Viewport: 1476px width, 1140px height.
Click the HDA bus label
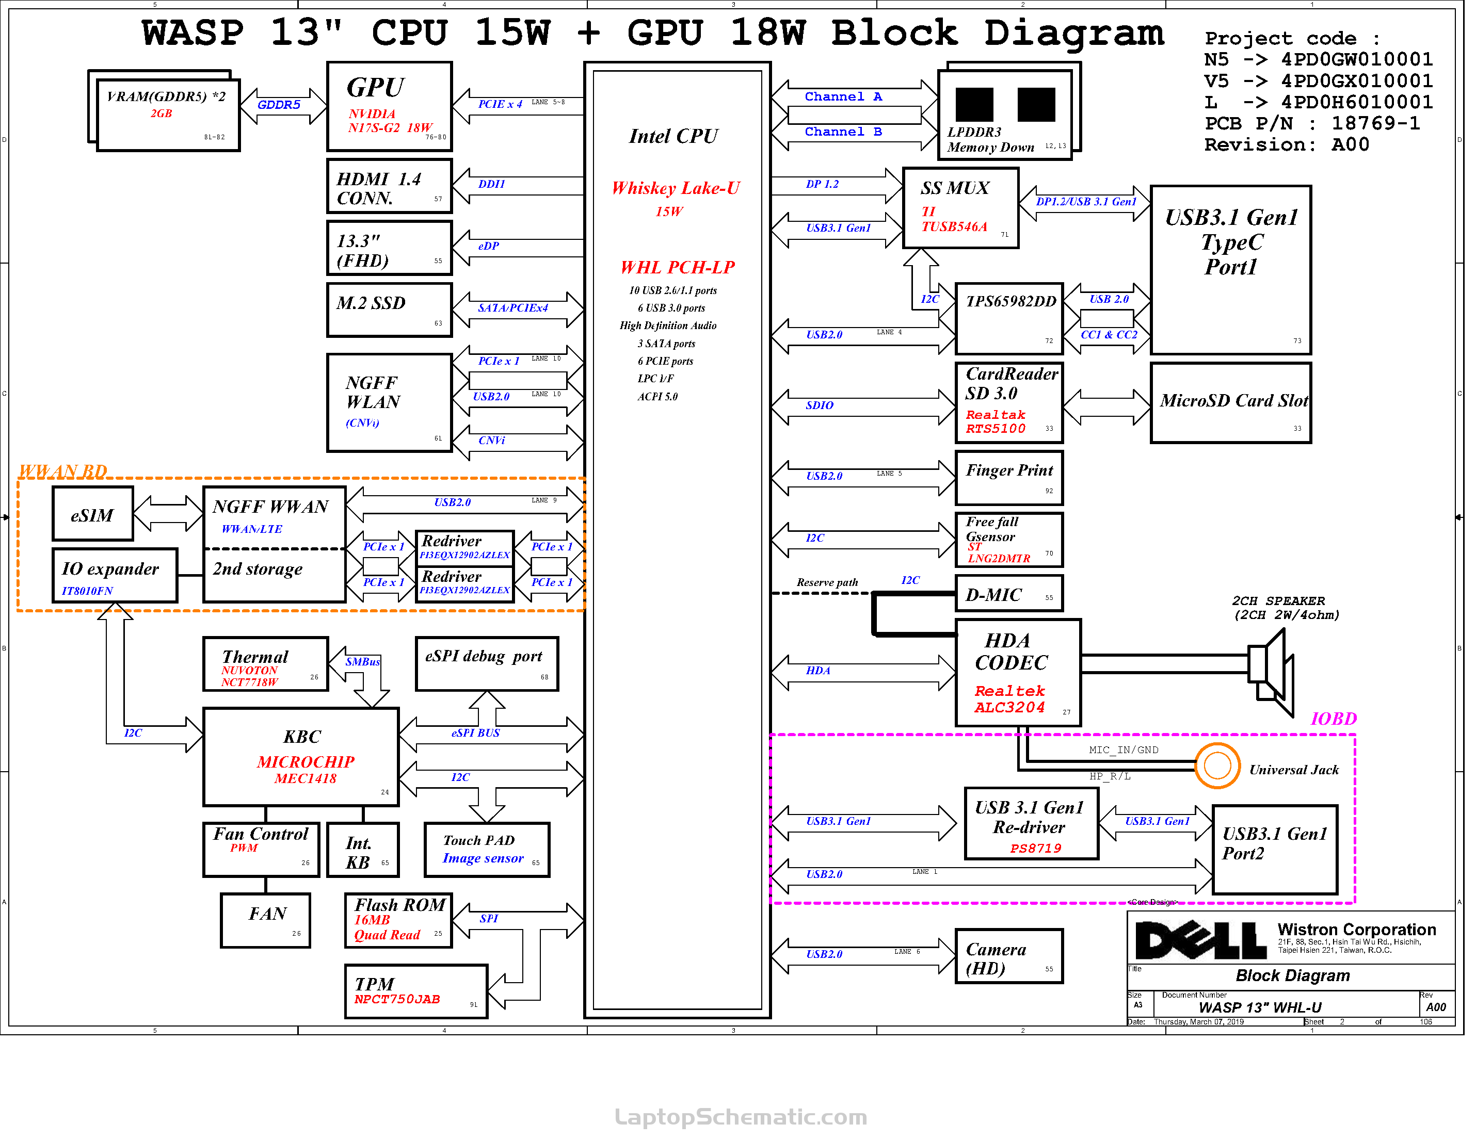818,671
